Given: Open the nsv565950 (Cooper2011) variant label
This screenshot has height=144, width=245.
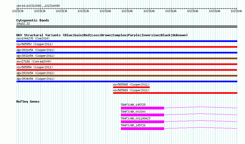Looking at the screenshot, I should point(35,44).
